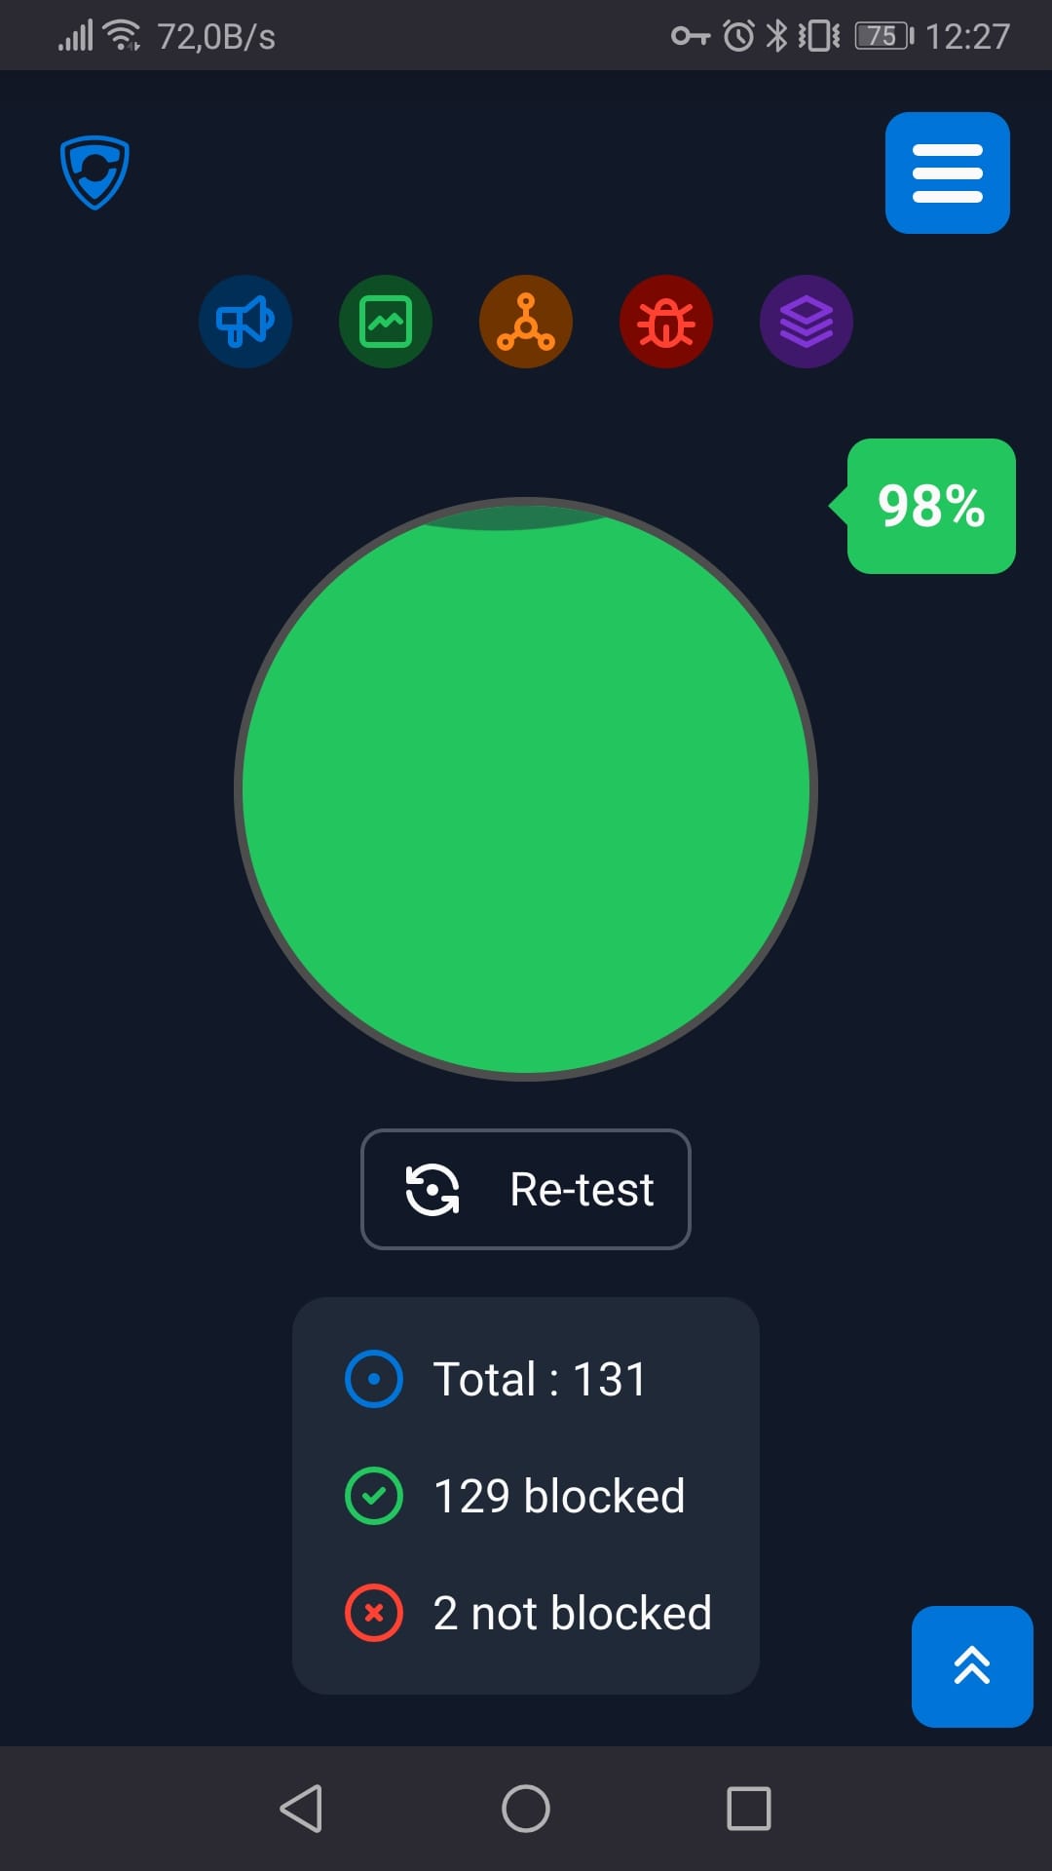The image size is (1052, 1871).
Task: Select the green analytics chart icon
Action: (x=386, y=322)
